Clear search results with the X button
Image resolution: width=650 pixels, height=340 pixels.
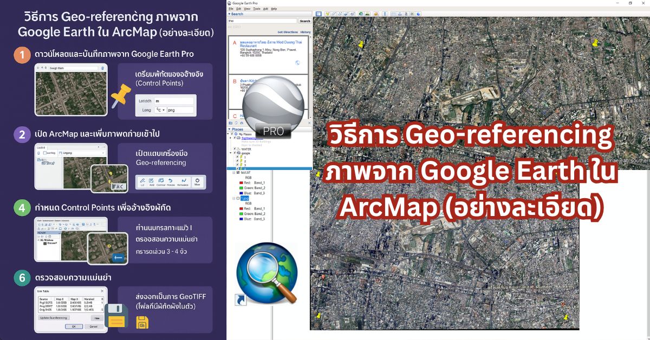coord(309,123)
